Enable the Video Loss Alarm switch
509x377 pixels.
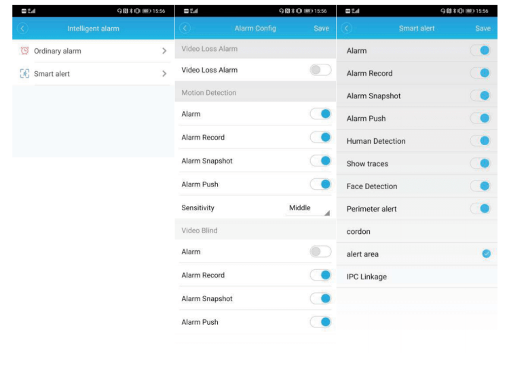[x=320, y=70]
